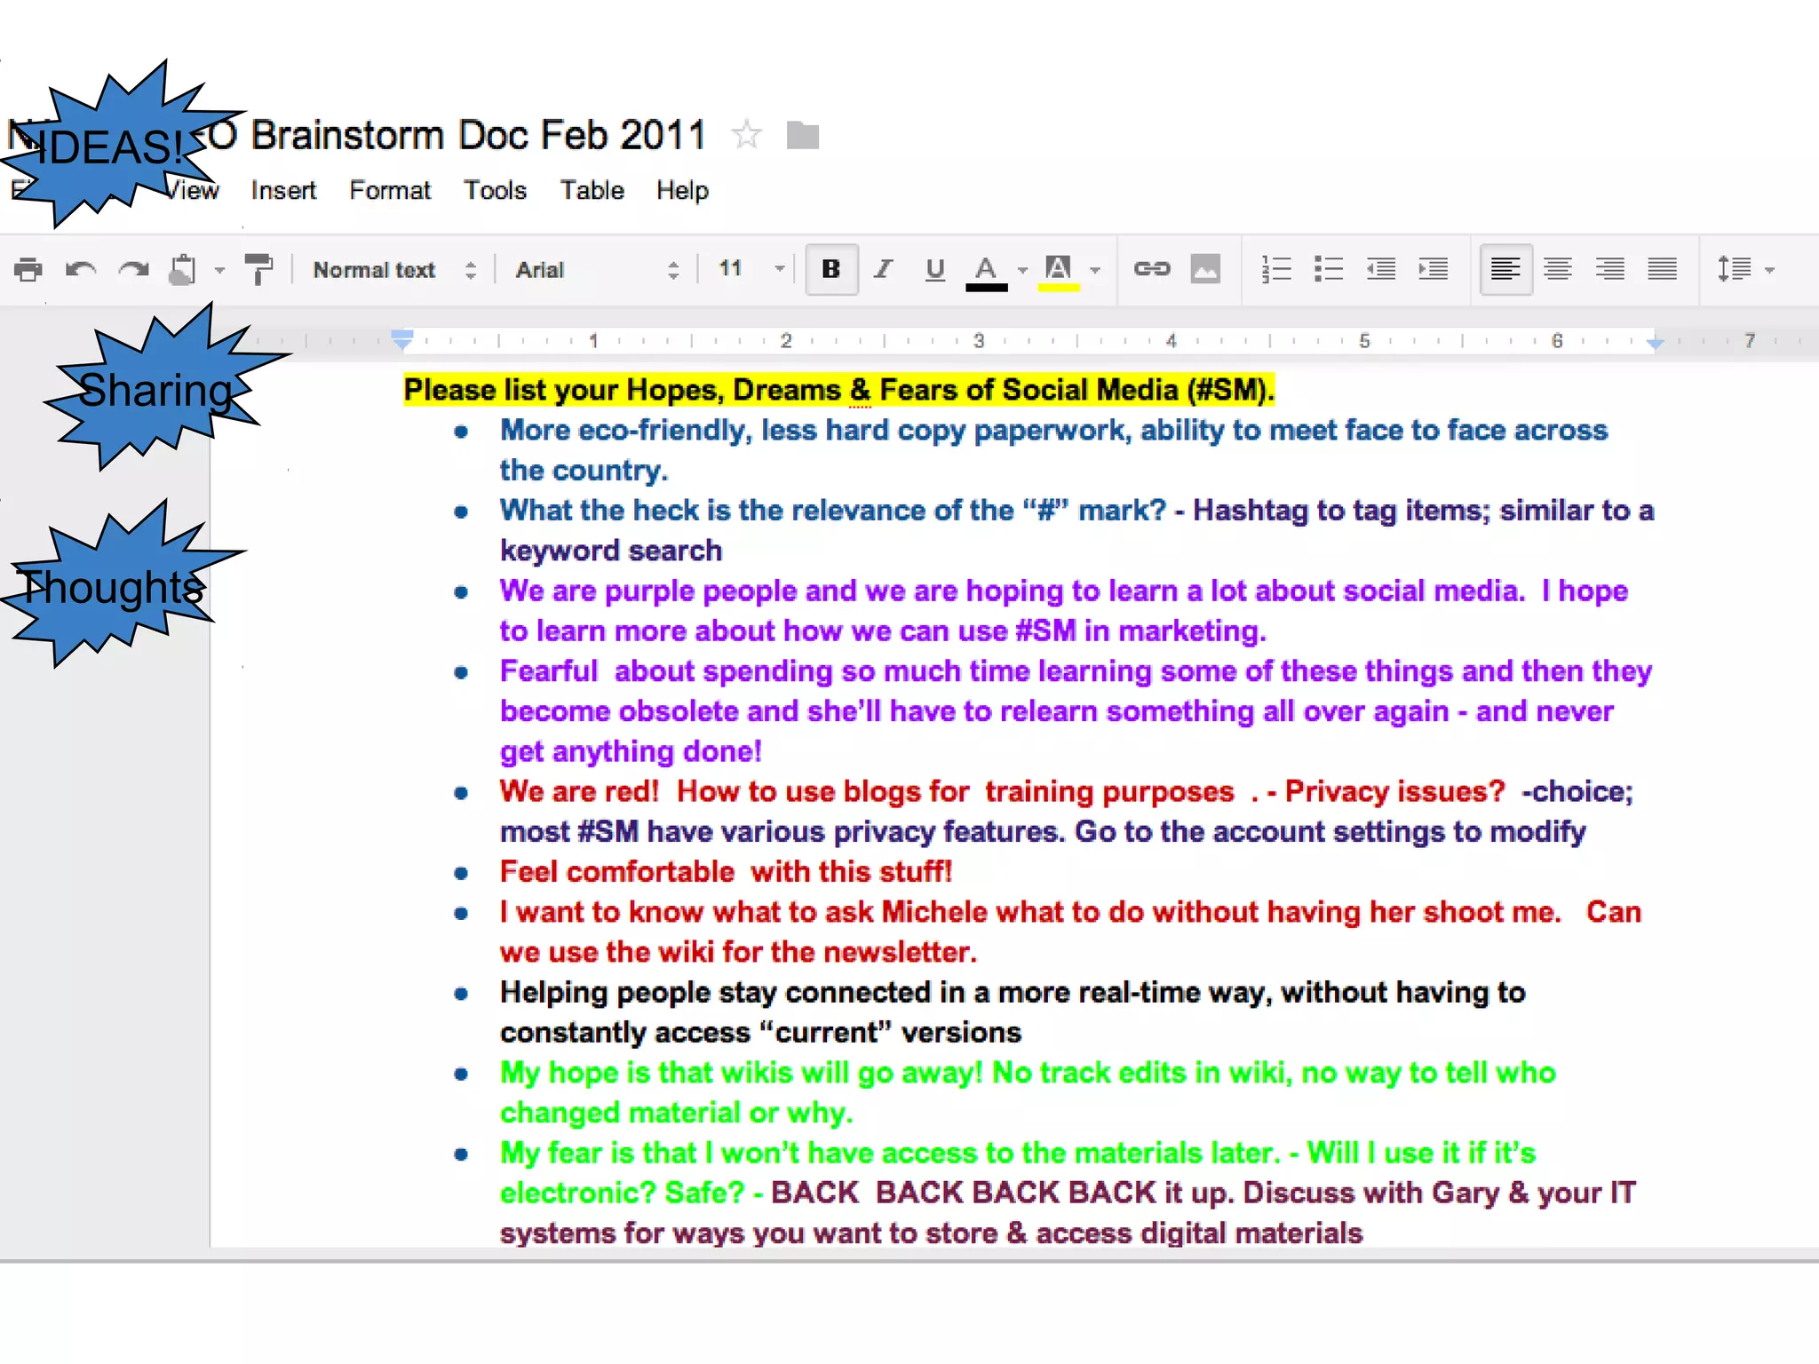Toggle Bold formatting button
Screen dimensions: 1819x1364
(x=831, y=269)
